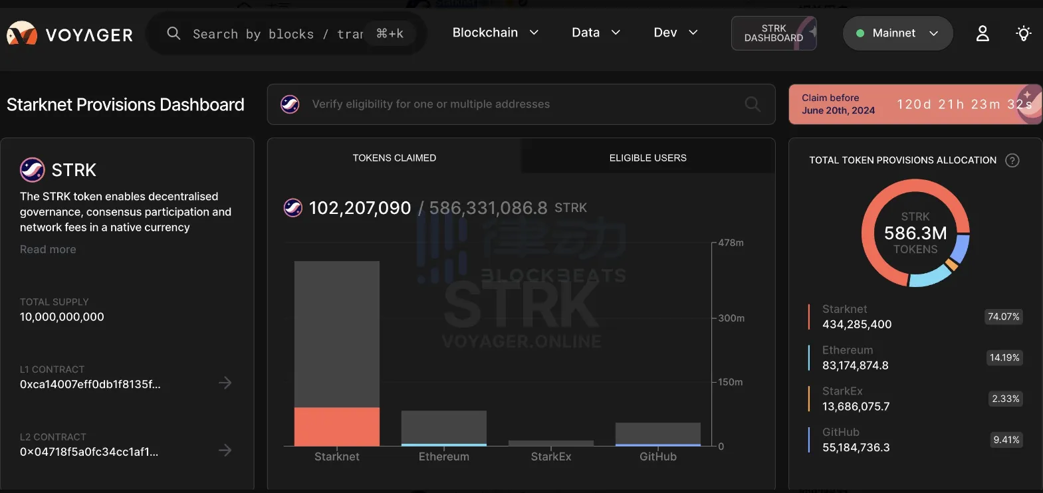Click the Ethereum bar in the chart

tap(444, 428)
